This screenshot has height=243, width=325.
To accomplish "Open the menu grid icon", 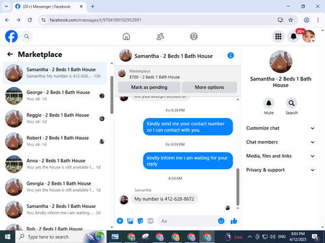I will [278, 36].
